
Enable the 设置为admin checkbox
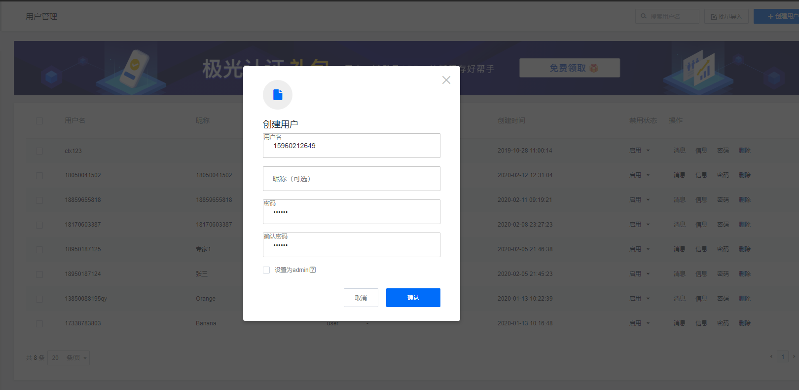pos(266,270)
